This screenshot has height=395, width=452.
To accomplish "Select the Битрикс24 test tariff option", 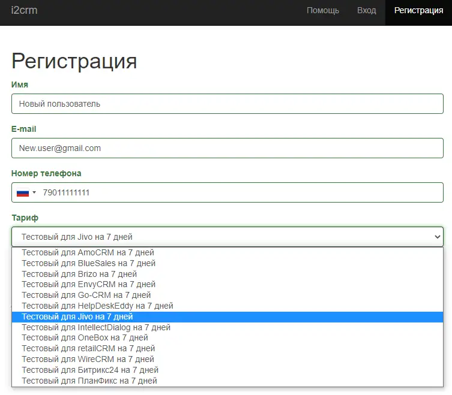I will 90,370.
